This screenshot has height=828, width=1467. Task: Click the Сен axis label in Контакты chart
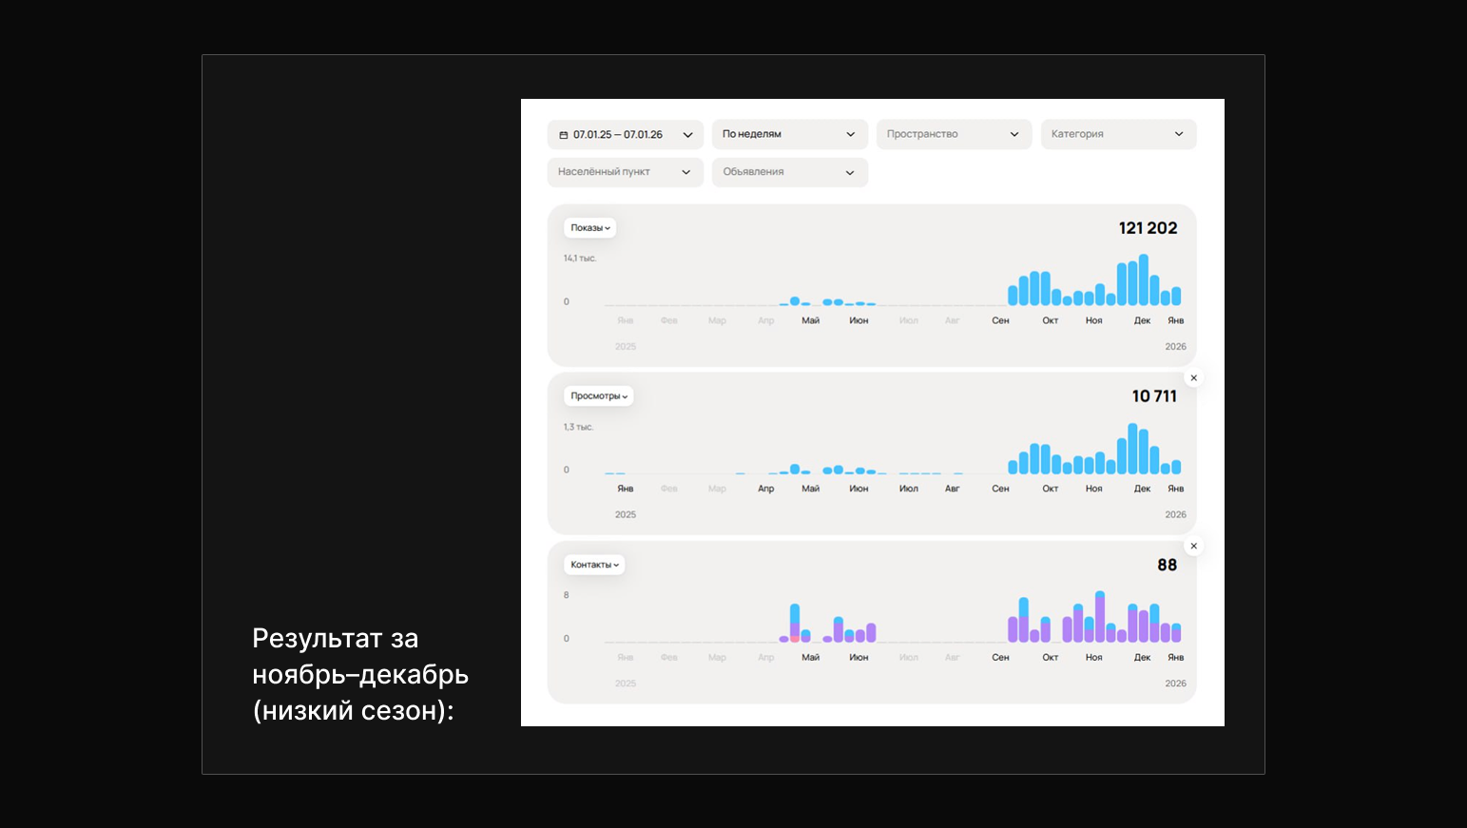[x=1000, y=658]
